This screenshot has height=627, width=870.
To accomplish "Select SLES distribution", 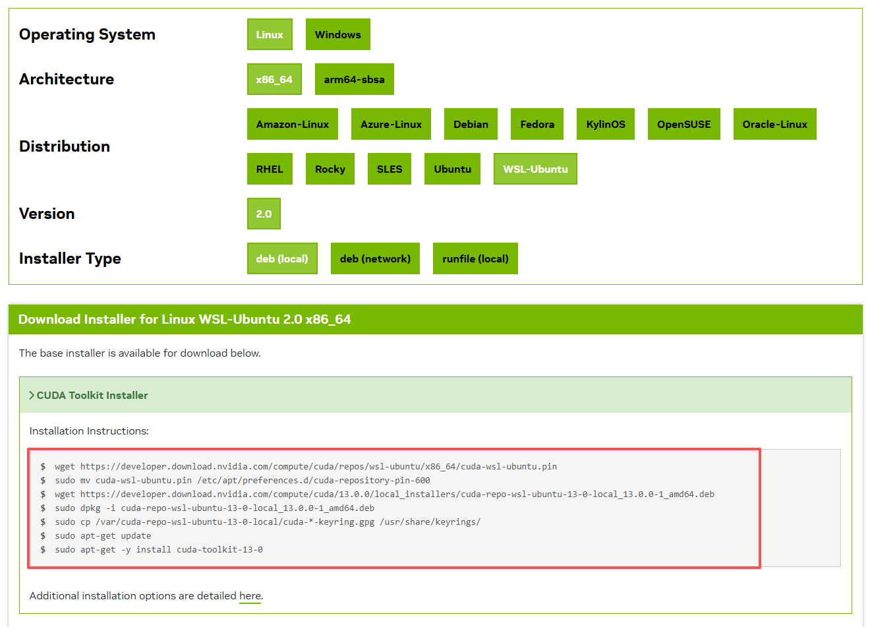I will pyautogui.click(x=389, y=169).
